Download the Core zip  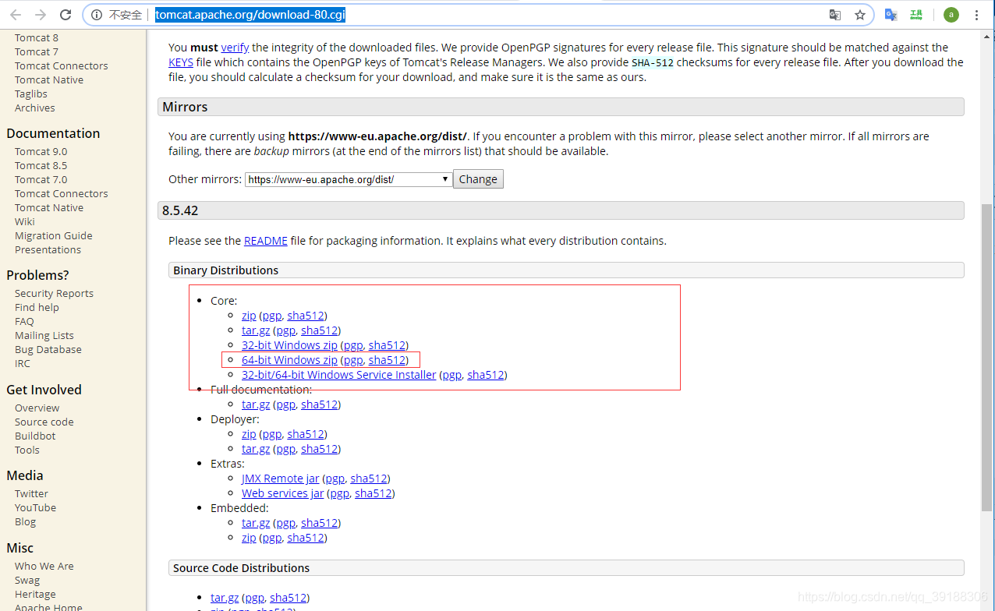(249, 316)
